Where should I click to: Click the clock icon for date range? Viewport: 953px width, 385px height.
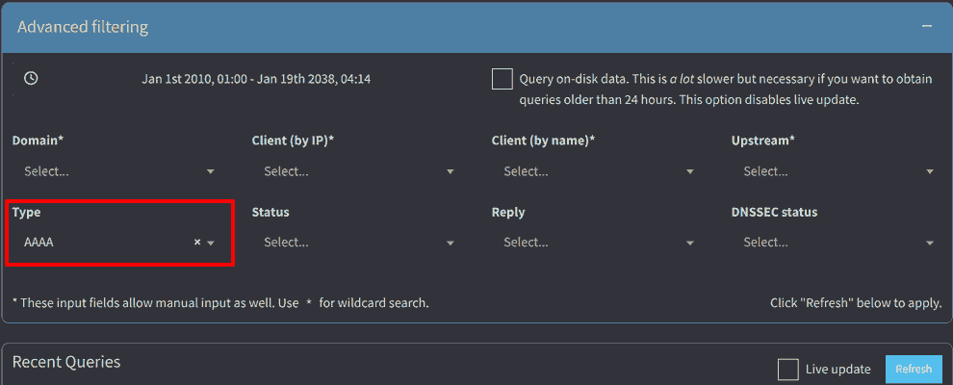click(31, 79)
